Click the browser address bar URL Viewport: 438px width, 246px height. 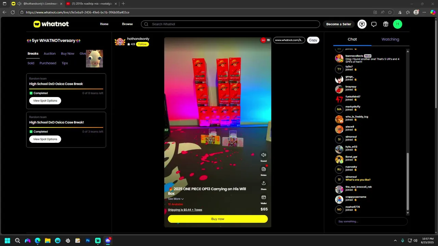pyautogui.click(x=78, y=12)
